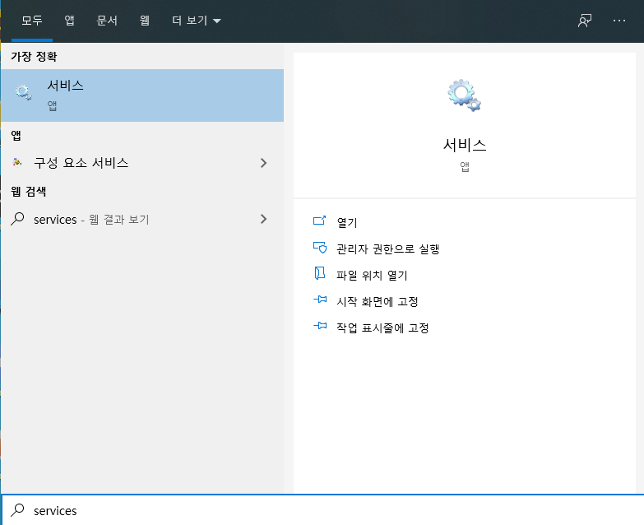Click the 서비스 title in preview pane
The width and height of the screenshot is (644, 525).
pyautogui.click(x=465, y=145)
